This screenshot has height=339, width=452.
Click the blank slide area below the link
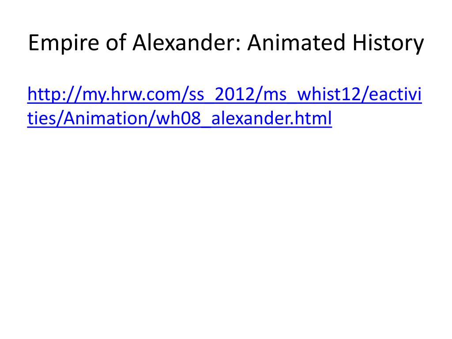[226, 230]
